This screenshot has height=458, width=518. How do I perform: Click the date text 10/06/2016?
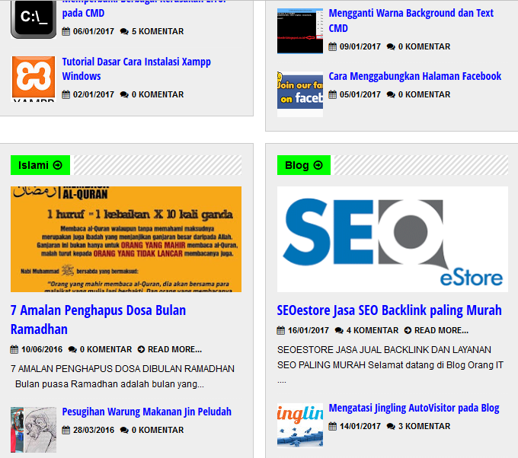coord(42,349)
